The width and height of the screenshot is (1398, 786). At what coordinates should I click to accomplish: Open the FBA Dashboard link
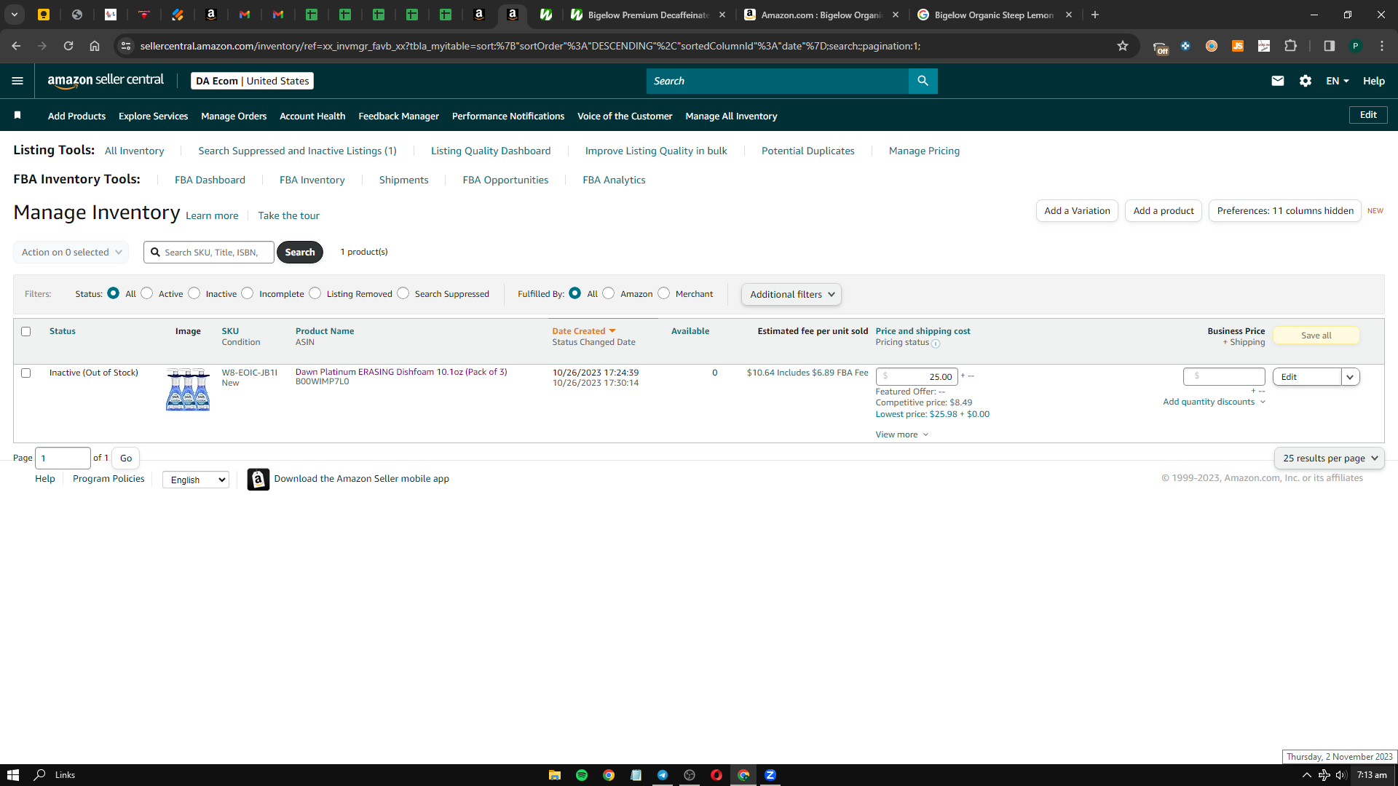210,180
